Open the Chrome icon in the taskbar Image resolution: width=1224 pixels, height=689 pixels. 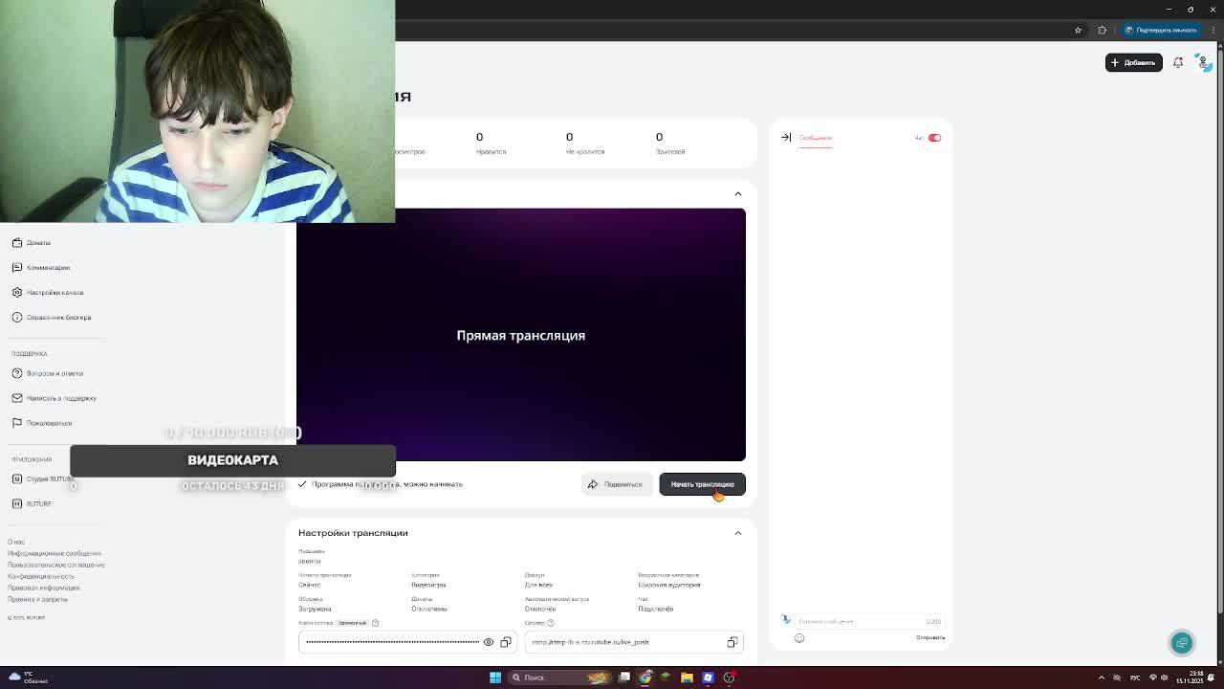645,678
